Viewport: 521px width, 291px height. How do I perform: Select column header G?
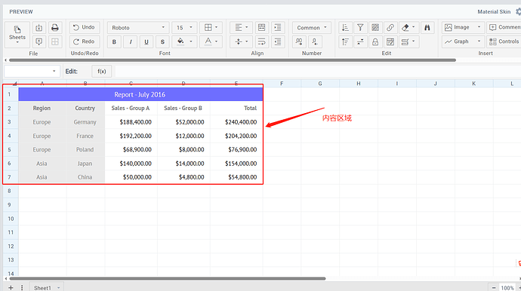320,84
